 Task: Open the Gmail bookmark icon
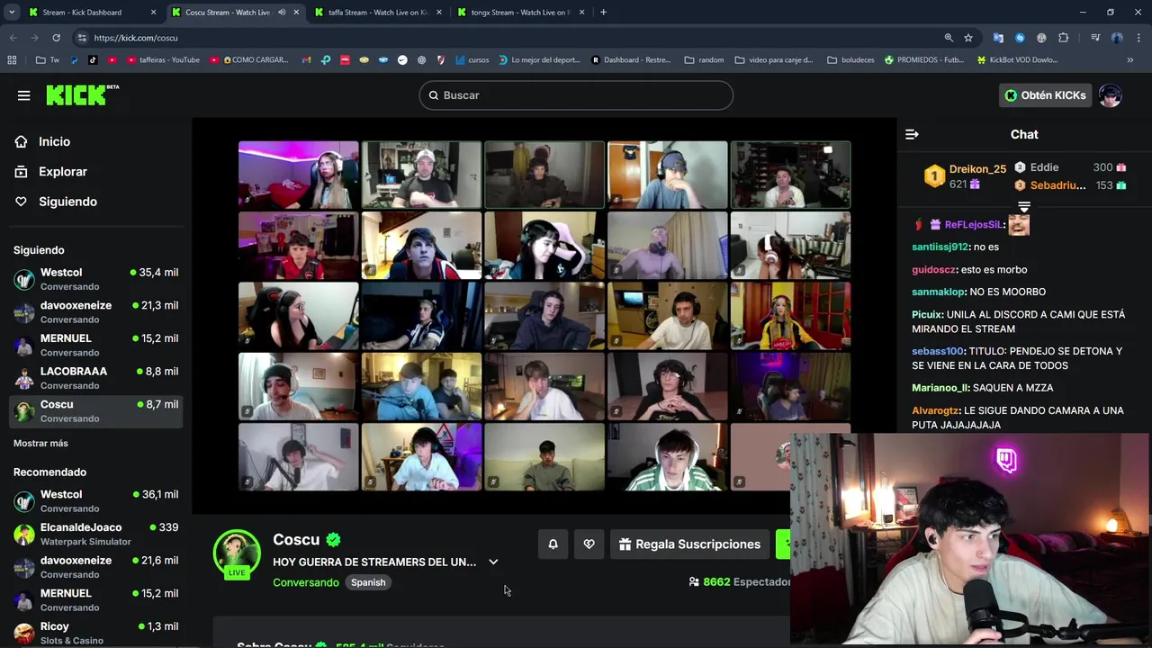tap(306, 60)
